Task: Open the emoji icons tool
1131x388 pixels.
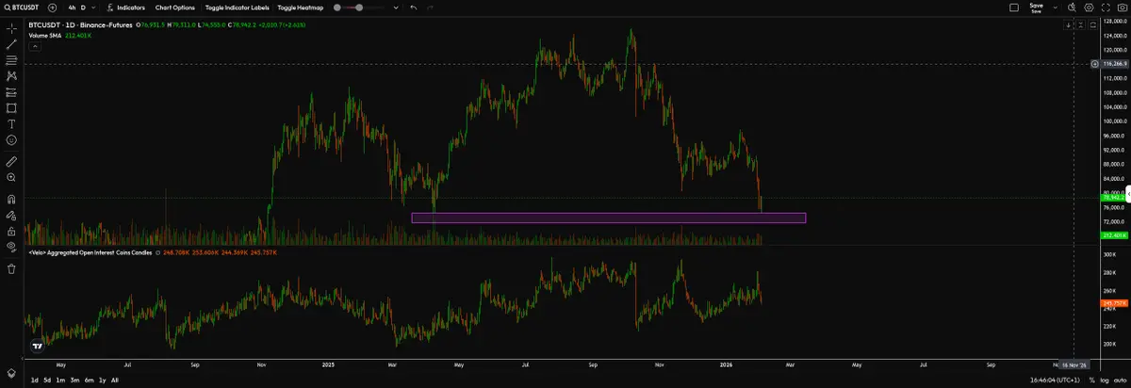Action: (x=11, y=140)
